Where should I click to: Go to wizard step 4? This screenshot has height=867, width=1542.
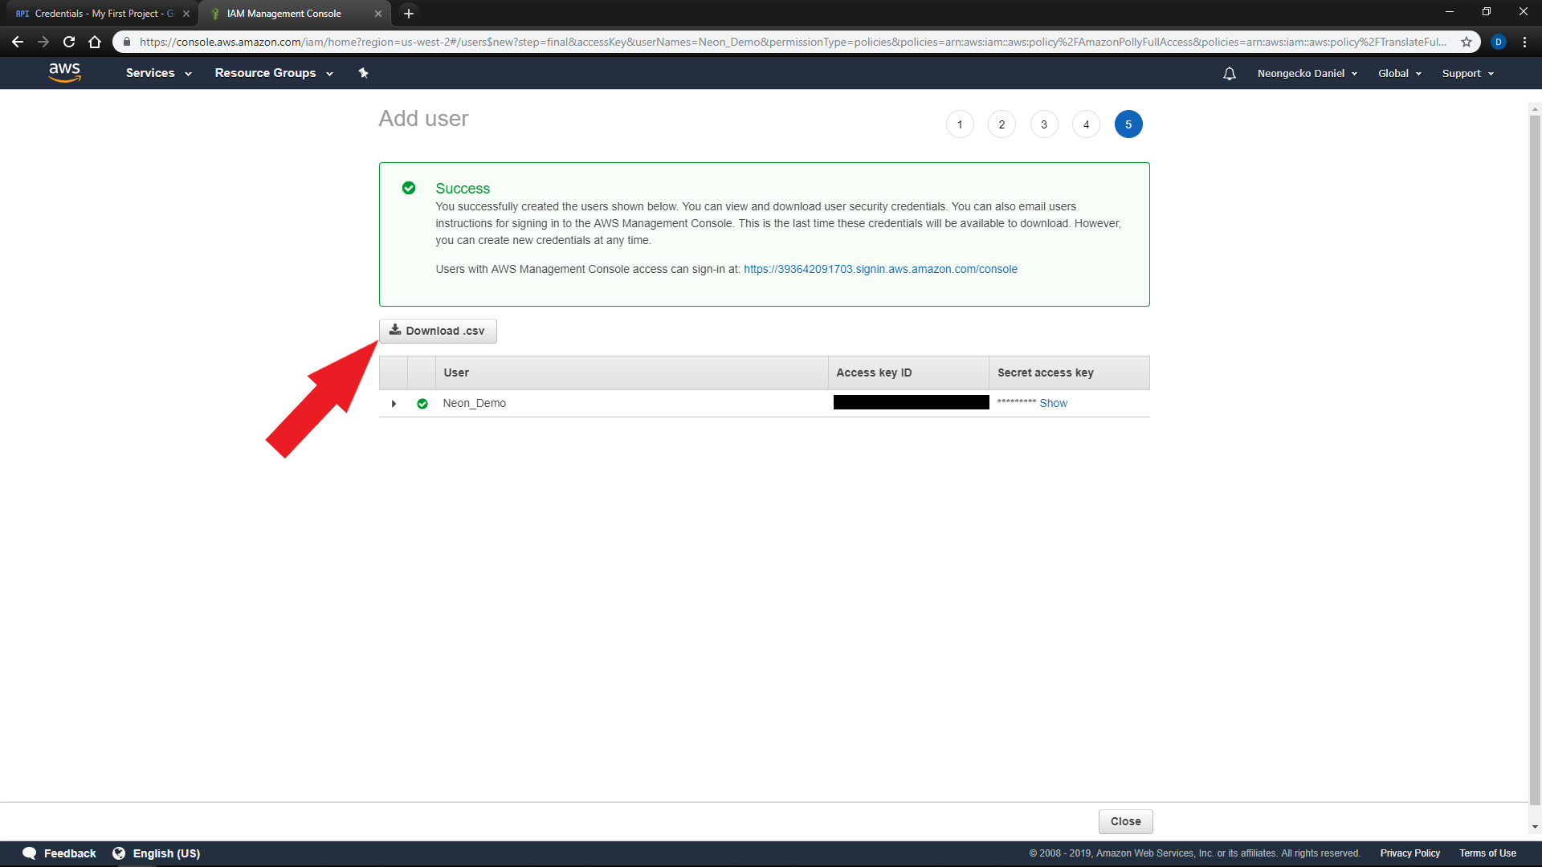click(1086, 124)
